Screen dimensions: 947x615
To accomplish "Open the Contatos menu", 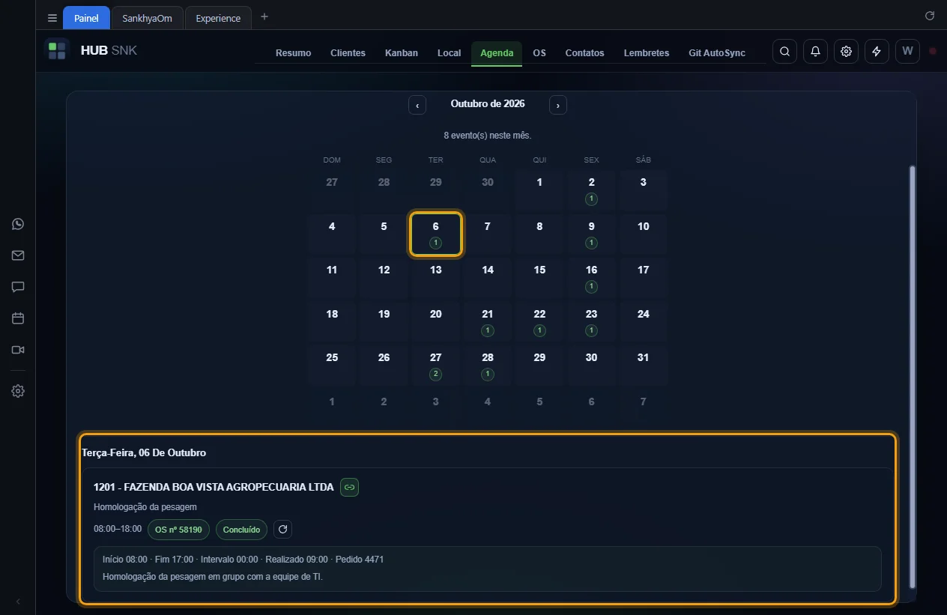I will 584,53.
